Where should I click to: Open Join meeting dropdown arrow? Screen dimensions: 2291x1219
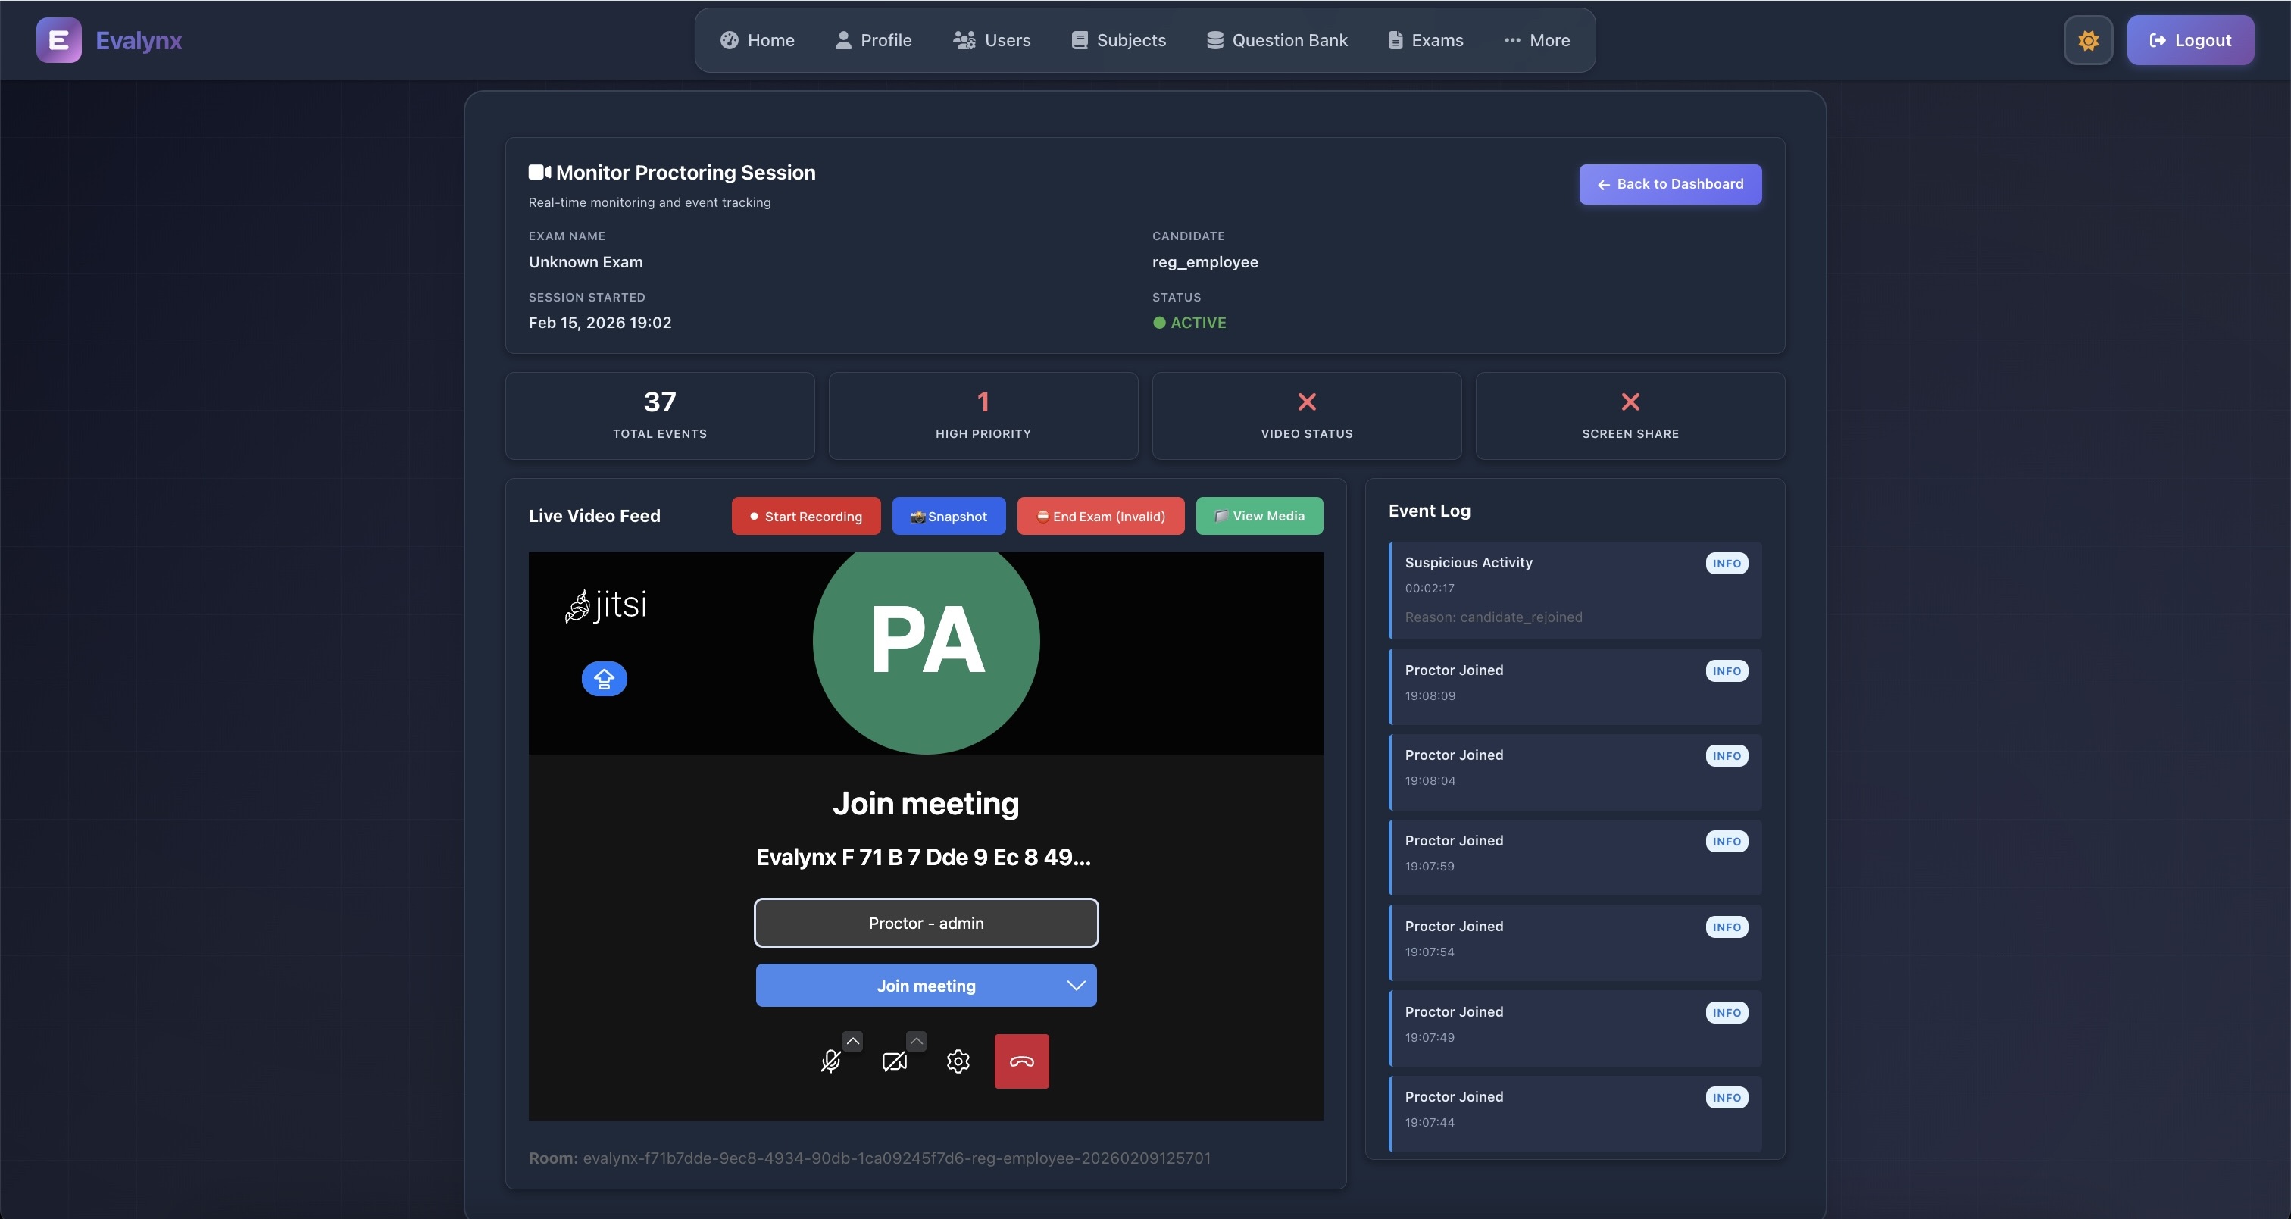pyautogui.click(x=1075, y=985)
